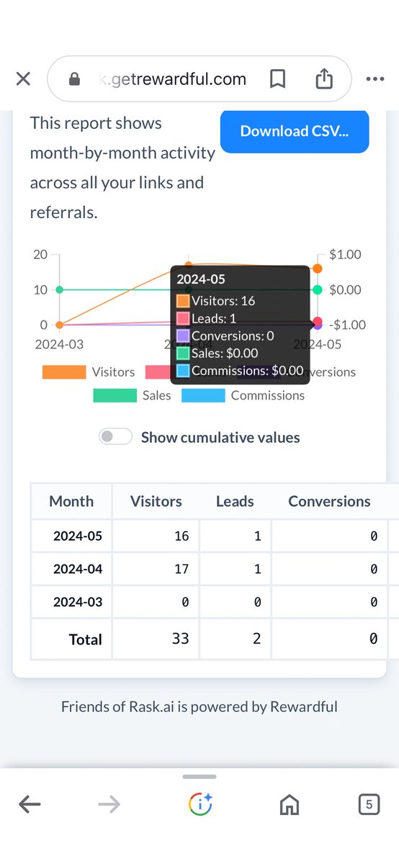Click the green Sales point at 2024-05
The image size is (399, 864).
(318, 289)
